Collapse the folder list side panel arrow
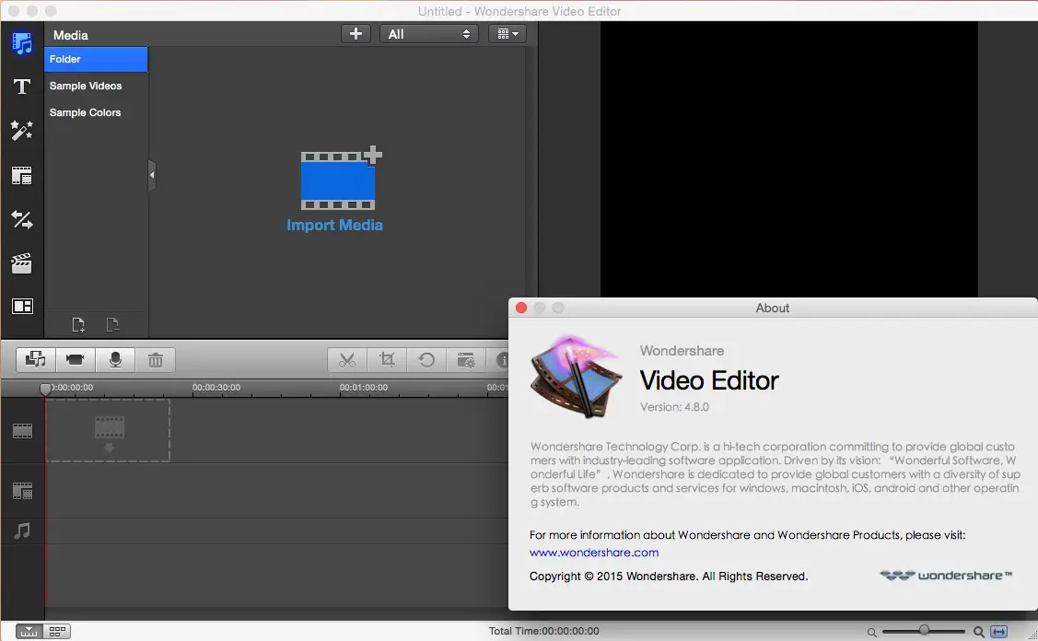Viewport: 1038px width, 641px height. click(152, 175)
